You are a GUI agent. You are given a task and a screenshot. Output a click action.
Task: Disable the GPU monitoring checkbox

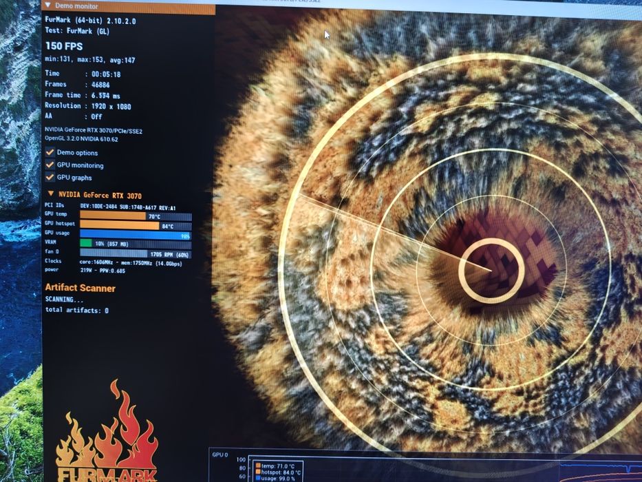click(x=50, y=165)
